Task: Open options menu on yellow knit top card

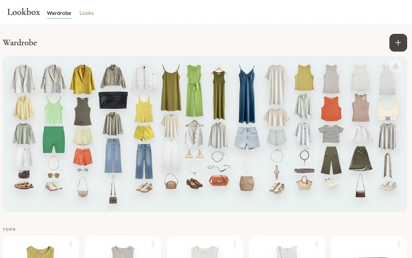Action: [71, 244]
